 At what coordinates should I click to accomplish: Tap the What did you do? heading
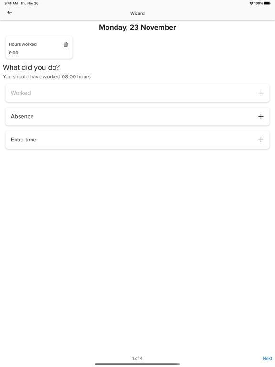tap(31, 67)
